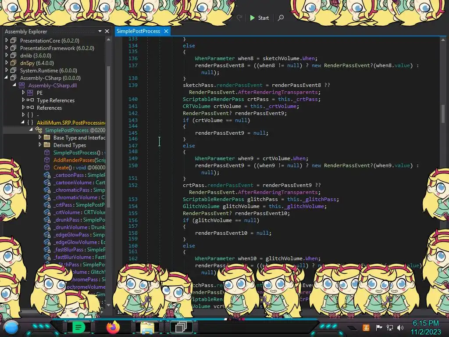This screenshot has height=337, width=449.
Task: Click the _crtVolume field icon
Action: point(47,212)
